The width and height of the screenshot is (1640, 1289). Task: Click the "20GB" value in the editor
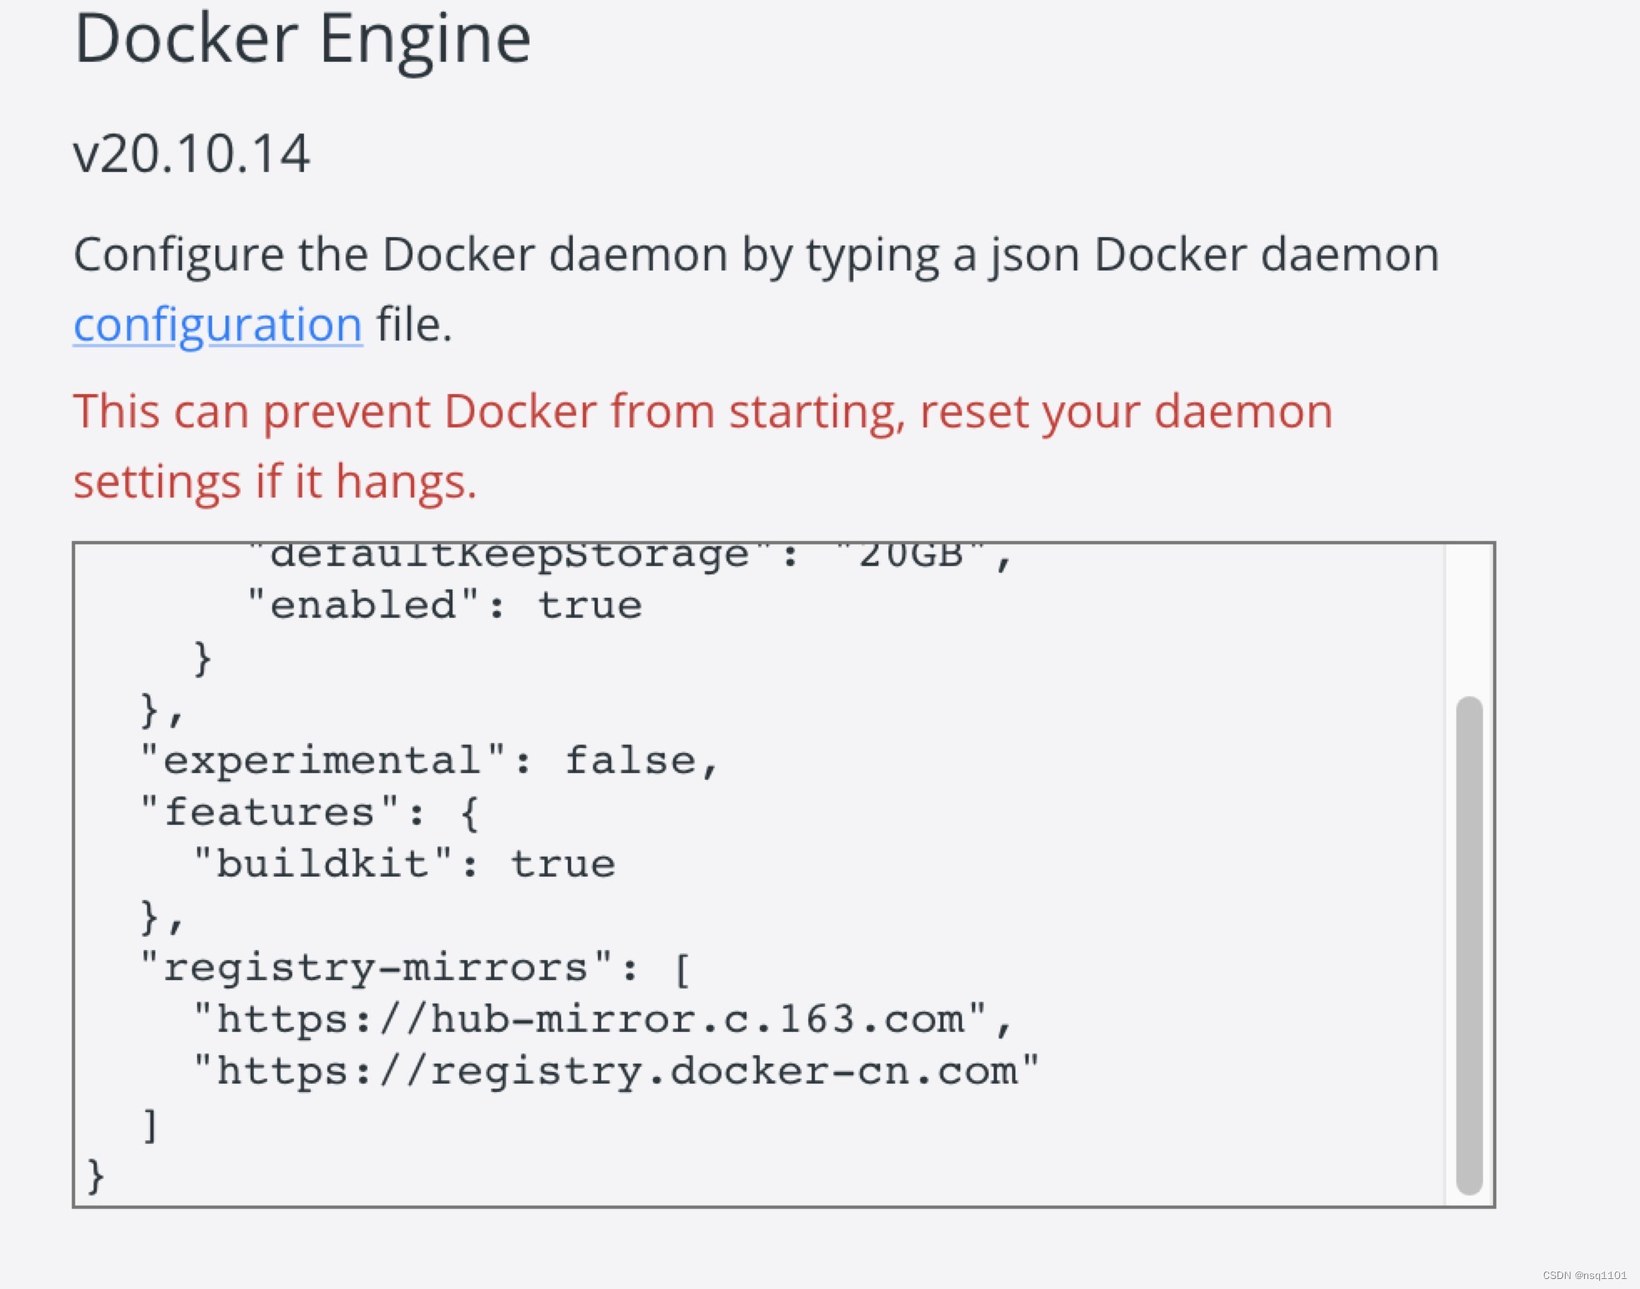tap(910, 556)
